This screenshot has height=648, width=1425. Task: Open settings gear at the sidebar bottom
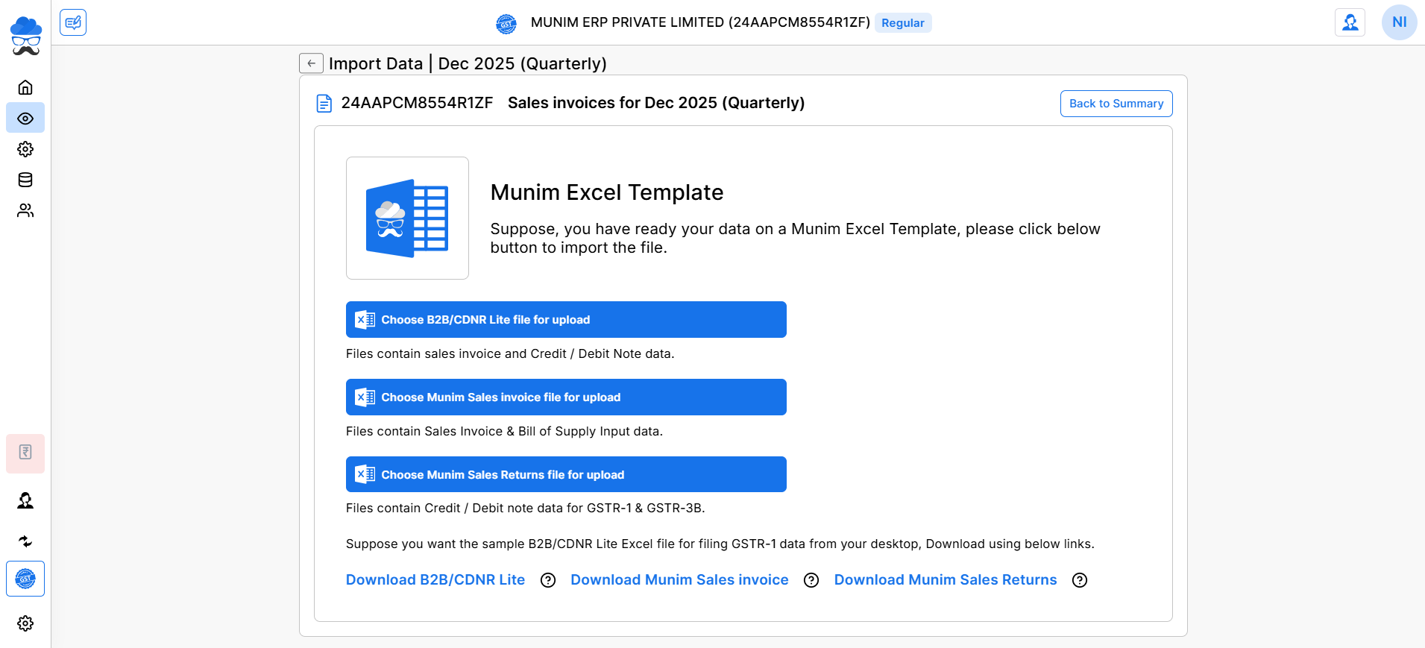[25, 623]
